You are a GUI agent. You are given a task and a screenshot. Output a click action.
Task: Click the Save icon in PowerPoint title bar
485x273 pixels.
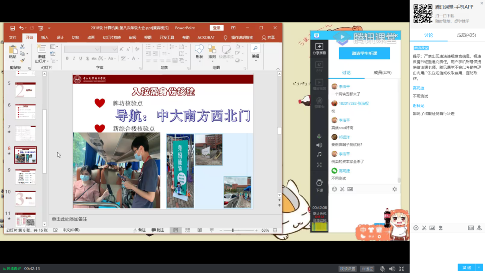coord(13,28)
